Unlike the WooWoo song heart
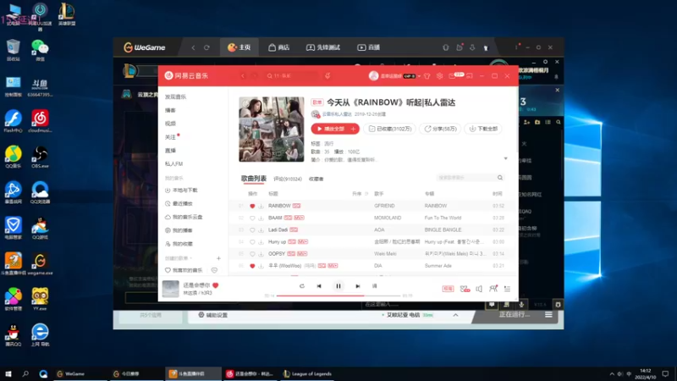The width and height of the screenshot is (677, 381). click(252, 266)
